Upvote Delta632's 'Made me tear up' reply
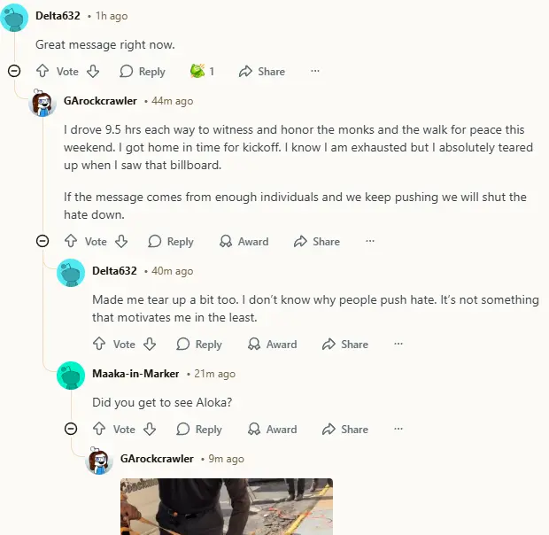 pyautogui.click(x=99, y=345)
